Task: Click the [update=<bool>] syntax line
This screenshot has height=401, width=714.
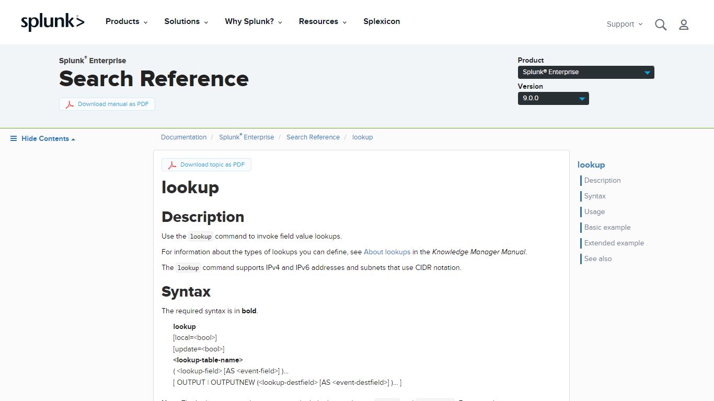Action: tap(199, 349)
